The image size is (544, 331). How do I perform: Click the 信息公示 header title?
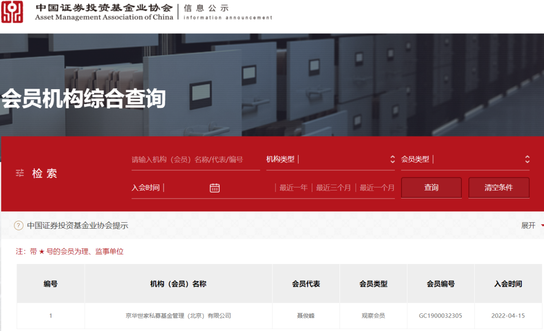point(206,8)
